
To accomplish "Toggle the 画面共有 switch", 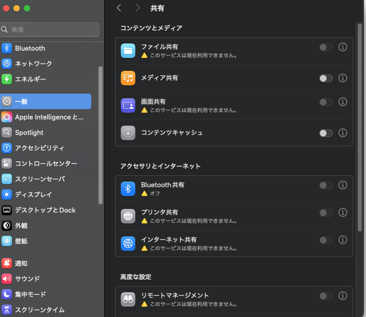I will tap(326, 102).
